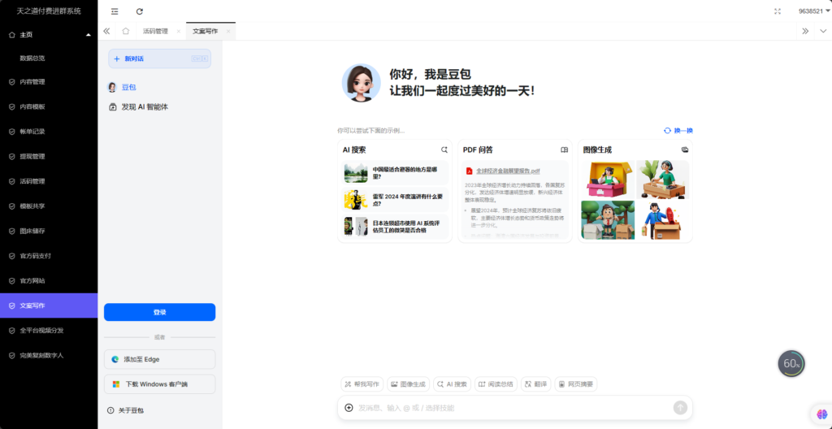Click the fullscreen icon in top bar
The width and height of the screenshot is (832, 429).
tap(778, 11)
